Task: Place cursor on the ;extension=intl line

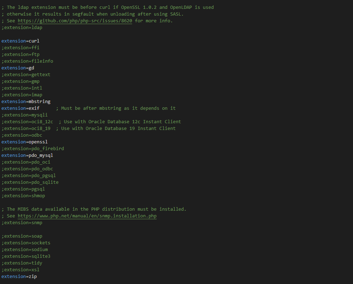Action: (22, 88)
